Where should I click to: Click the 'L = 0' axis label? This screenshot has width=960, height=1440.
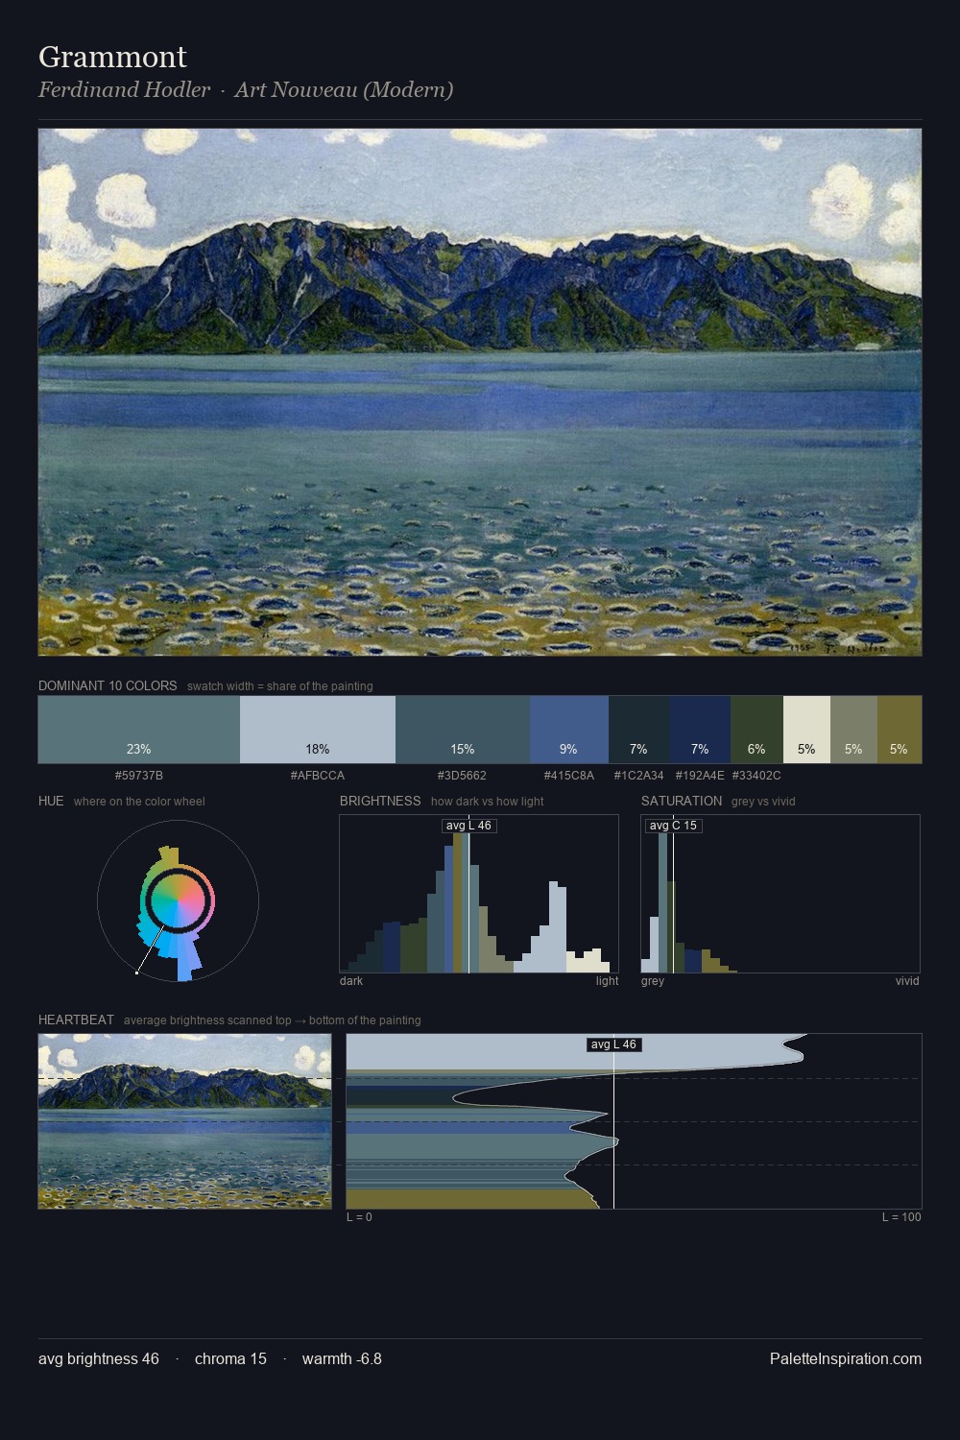359,1217
